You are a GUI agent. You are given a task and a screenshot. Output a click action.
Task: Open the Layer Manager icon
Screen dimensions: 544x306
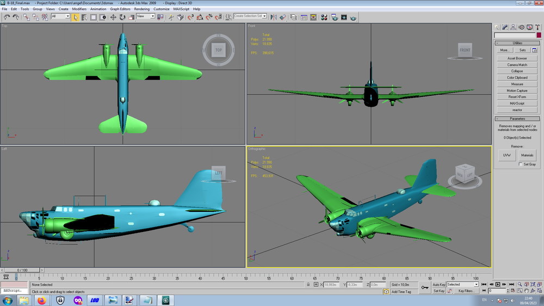pyautogui.click(x=294, y=17)
